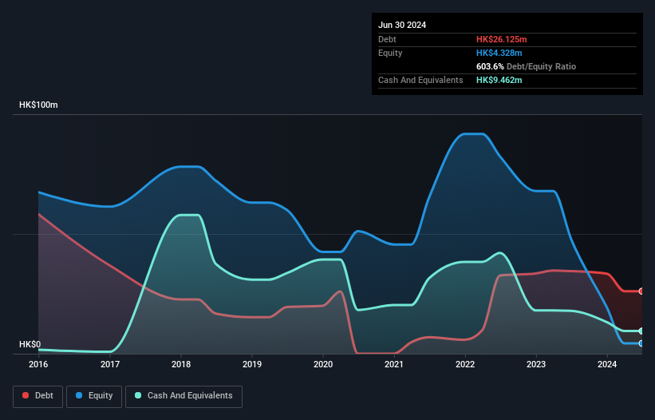This screenshot has height=420, width=655.
Task: Click the 2022 axis label
Action: click(465, 364)
